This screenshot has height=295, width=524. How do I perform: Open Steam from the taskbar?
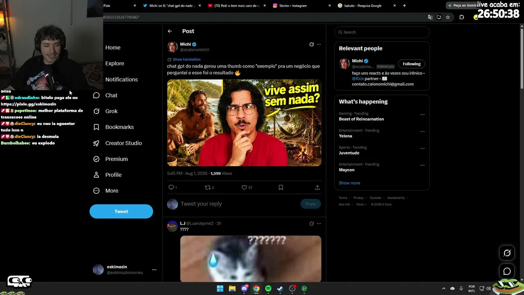(x=280, y=288)
